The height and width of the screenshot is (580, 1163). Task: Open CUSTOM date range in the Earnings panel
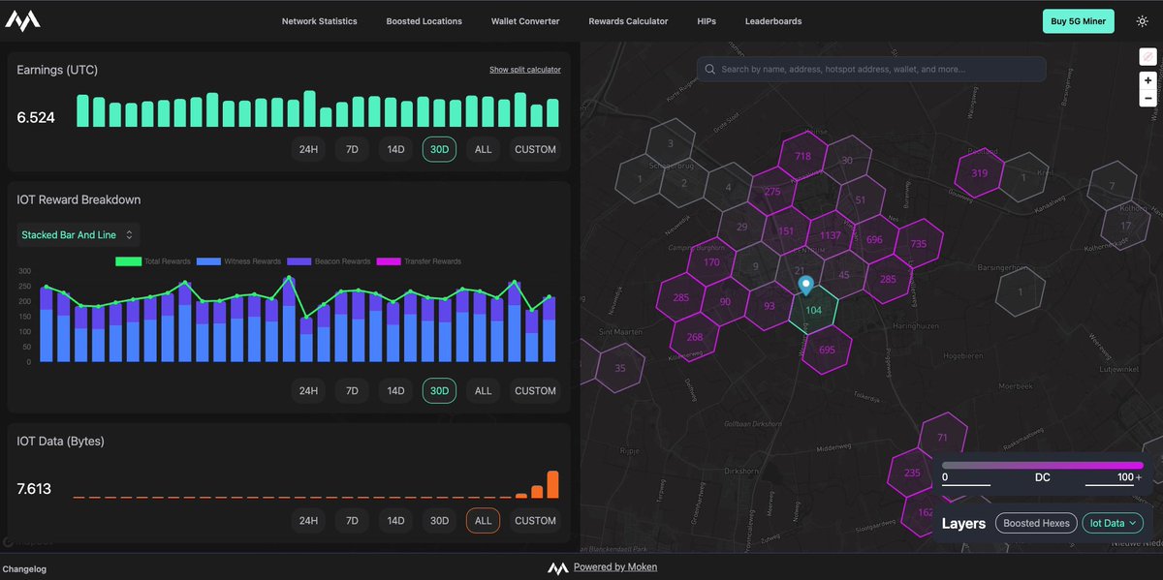[535, 149]
